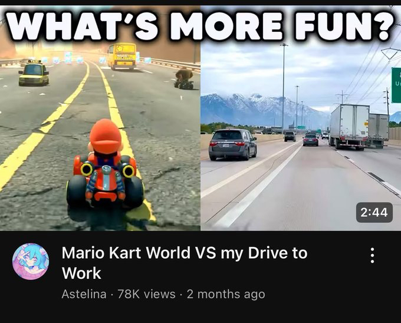The width and height of the screenshot is (401, 323).
Task: Click the WHAT'S MORE FUN? headline text
Action: click(x=200, y=26)
